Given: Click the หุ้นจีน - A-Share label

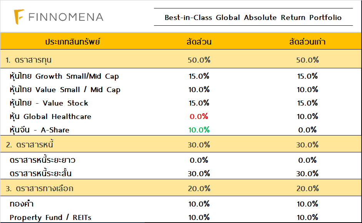Looking at the screenshot, I should point(40,130).
